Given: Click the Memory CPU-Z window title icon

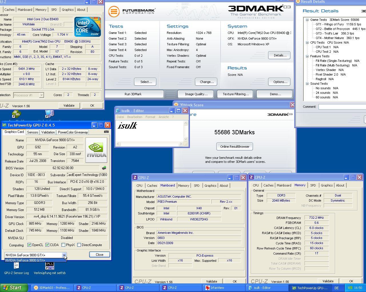Looking at the screenshot, I should click(x=251, y=177).
